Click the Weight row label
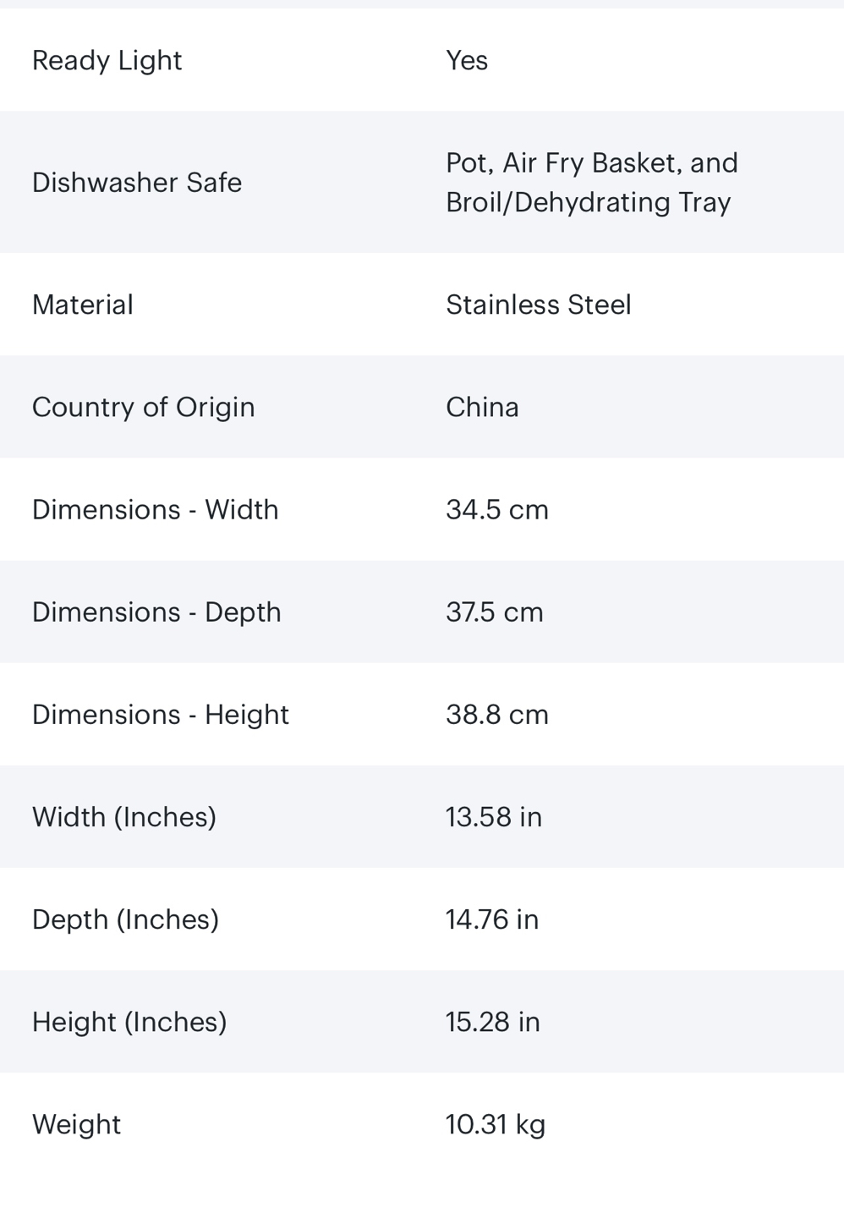The width and height of the screenshot is (844, 1218). (76, 1124)
